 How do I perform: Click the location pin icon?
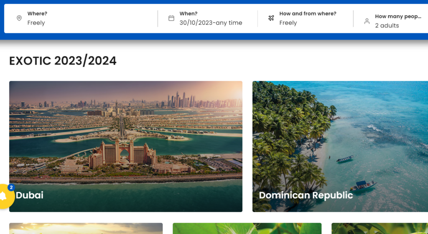click(19, 18)
